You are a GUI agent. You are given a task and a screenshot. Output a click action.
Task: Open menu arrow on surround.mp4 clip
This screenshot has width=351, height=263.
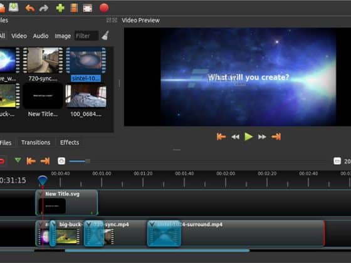pos(152,224)
